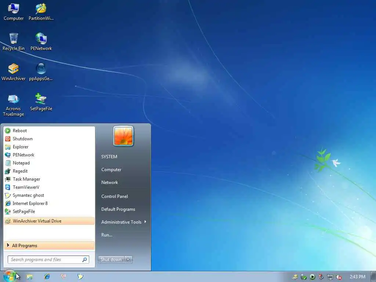Select Reboot in the Start menu

(49, 131)
